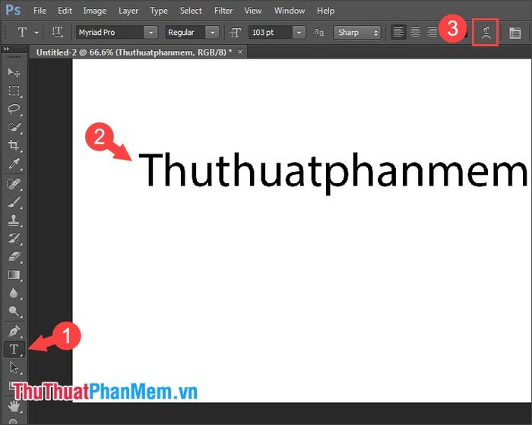Click the font size T icon
This screenshot has width=532, height=425.
click(x=235, y=33)
